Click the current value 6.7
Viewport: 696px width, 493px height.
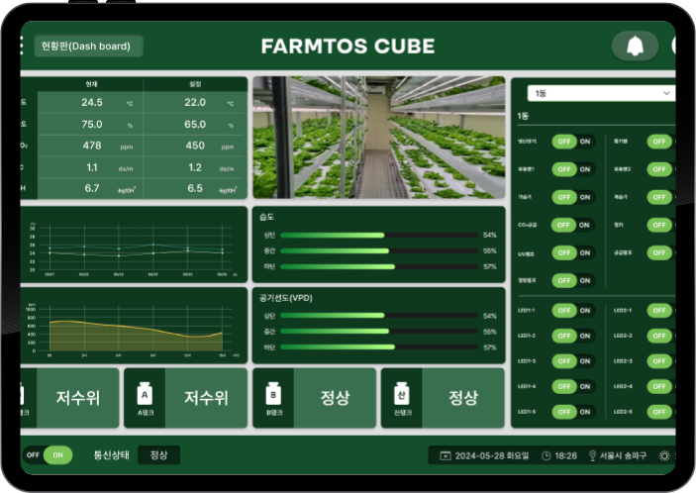click(x=92, y=188)
